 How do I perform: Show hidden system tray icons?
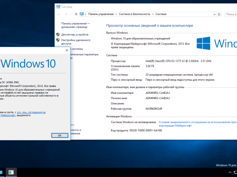(230, 172)
